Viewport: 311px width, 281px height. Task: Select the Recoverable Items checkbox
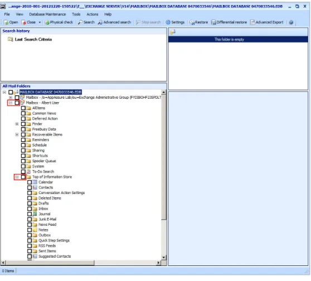click(x=23, y=134)
